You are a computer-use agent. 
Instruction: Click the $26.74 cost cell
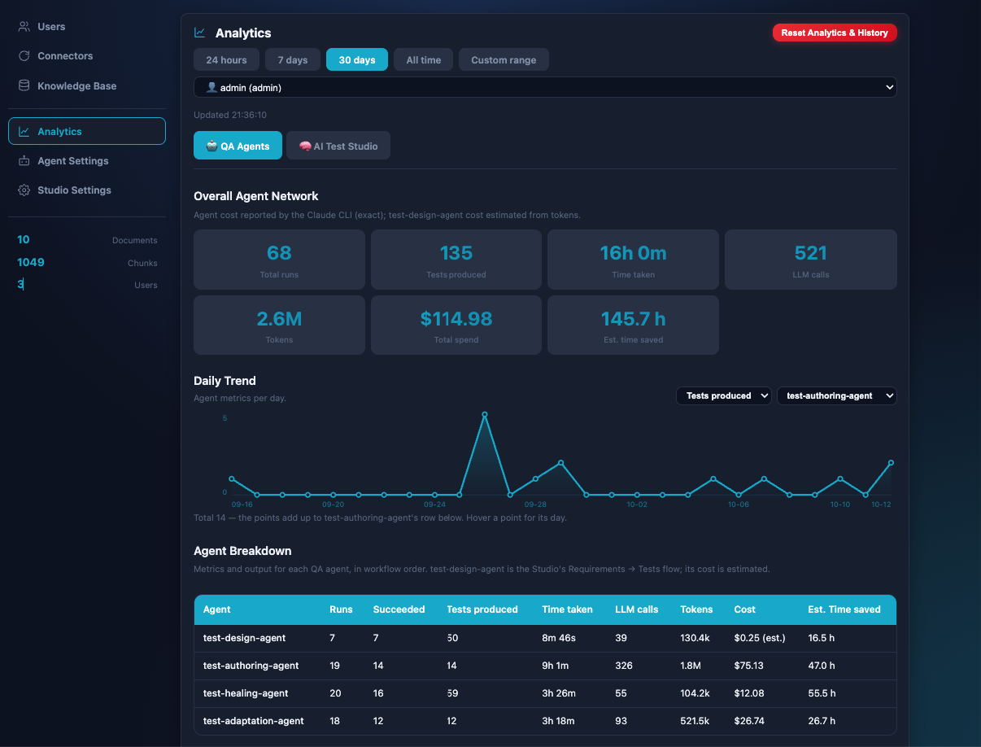748,721
